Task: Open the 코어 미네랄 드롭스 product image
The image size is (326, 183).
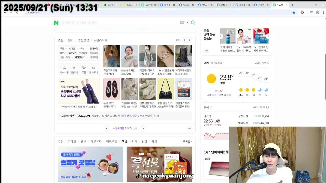Action: 228,36
